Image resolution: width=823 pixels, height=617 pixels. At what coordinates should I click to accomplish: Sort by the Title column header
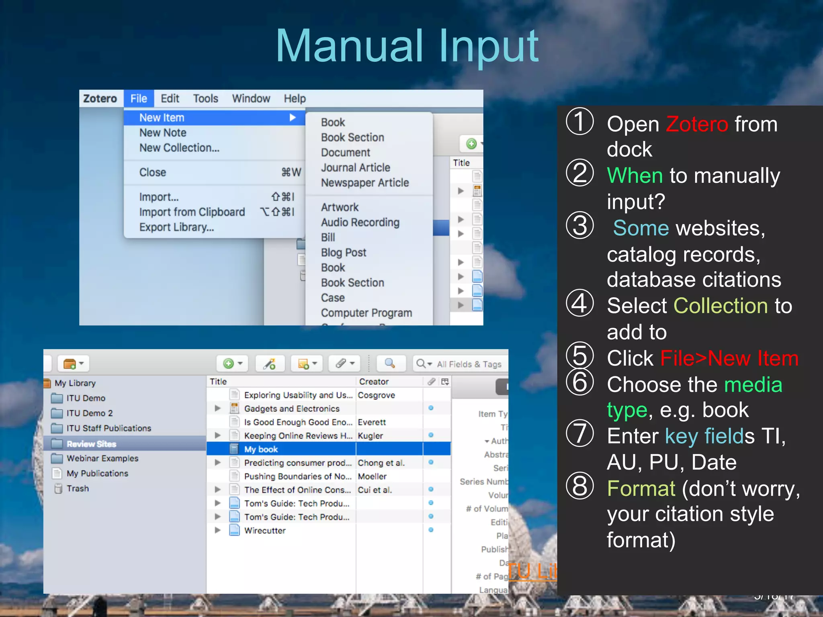tap(281, 382)
